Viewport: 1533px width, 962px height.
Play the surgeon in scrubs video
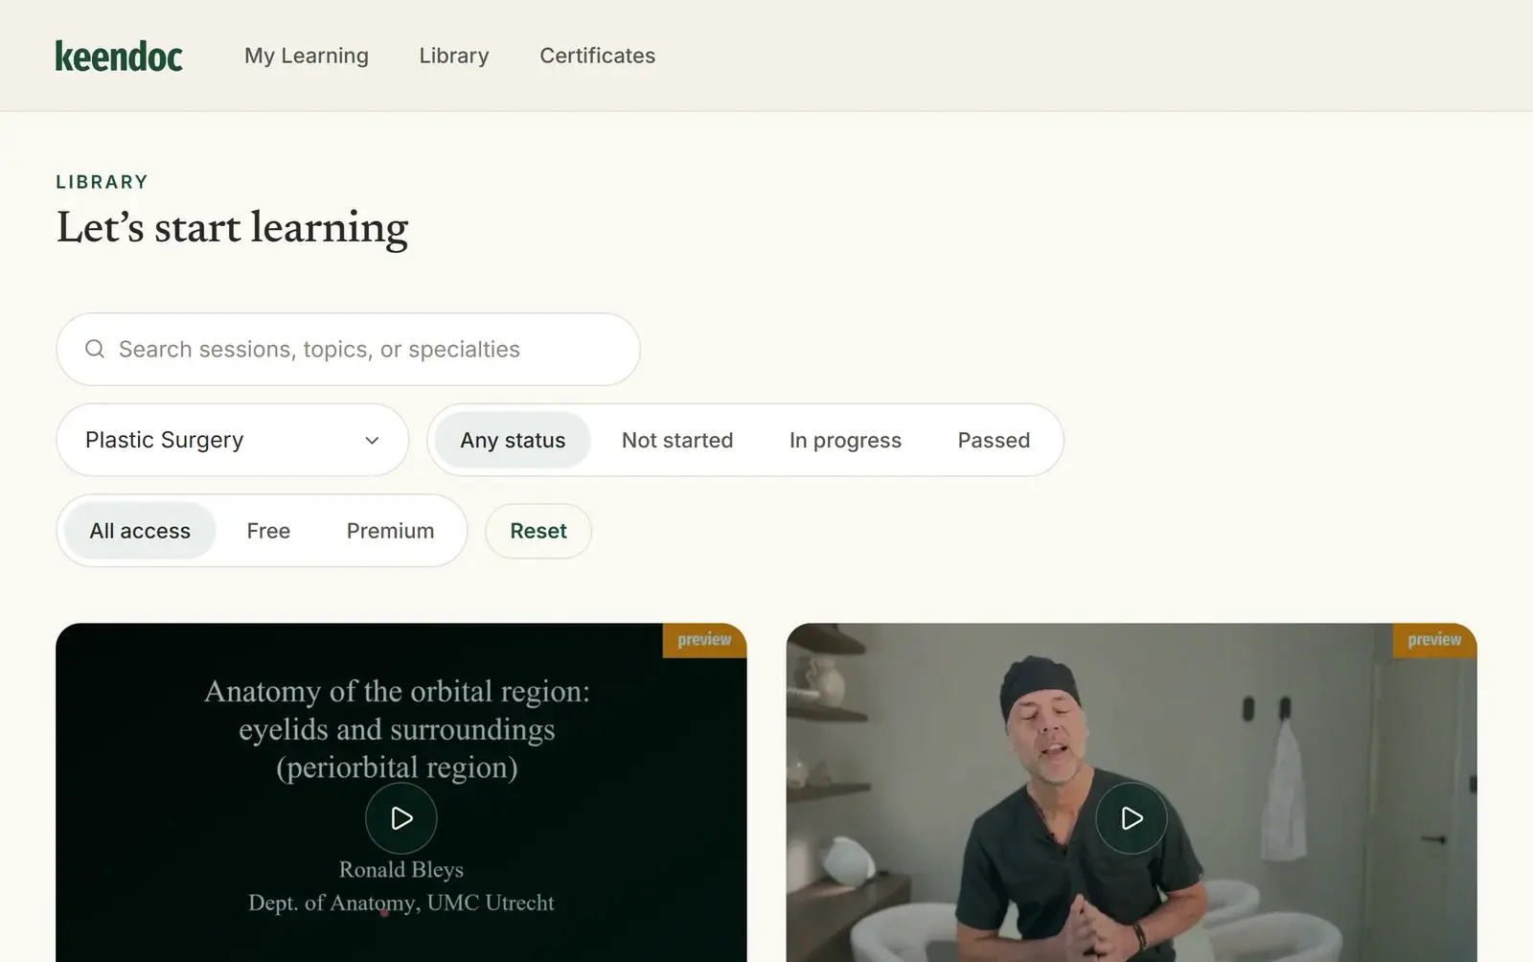pos(1132,818)
